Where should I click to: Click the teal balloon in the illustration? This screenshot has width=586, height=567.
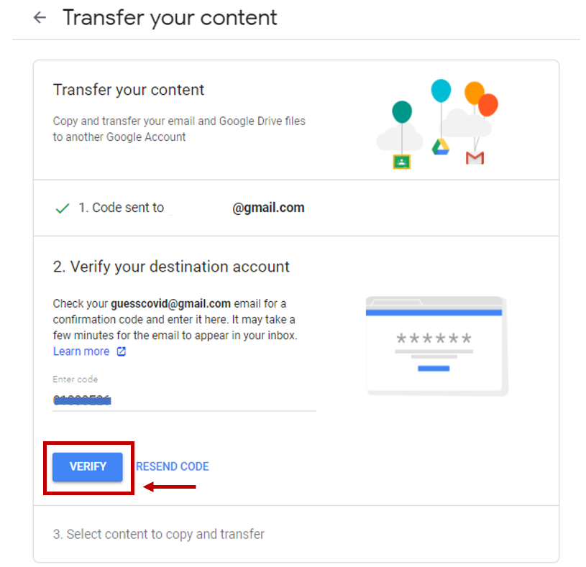click(402, 112)
